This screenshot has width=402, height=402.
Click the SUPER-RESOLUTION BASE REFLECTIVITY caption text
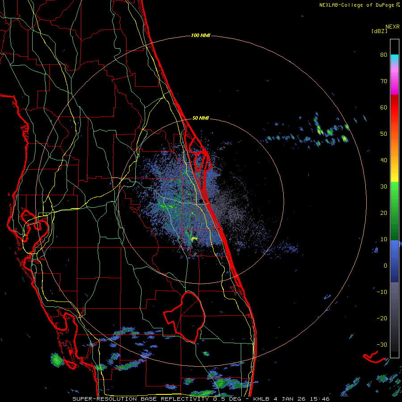point(140,399)
